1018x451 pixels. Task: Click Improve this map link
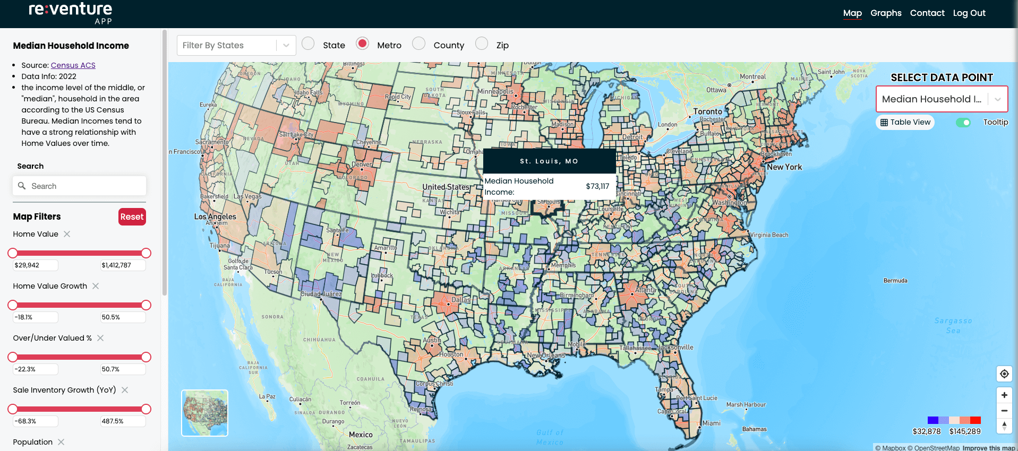tap(988, 448)
